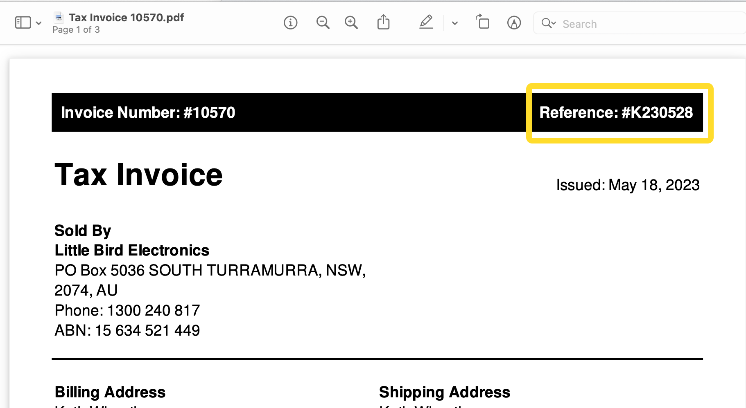The height and width of the screenshot is (408, 746).
Task: Show the Markup toolbar
Action: point(514,22)
